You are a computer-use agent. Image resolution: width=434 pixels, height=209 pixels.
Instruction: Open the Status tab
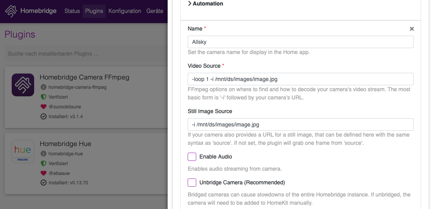[72, 11]
